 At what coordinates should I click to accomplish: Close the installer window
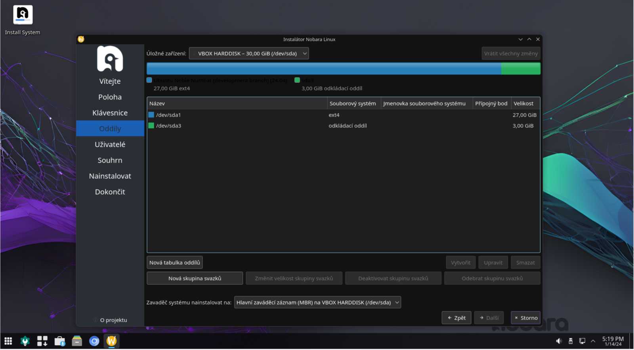coord(538,39)
